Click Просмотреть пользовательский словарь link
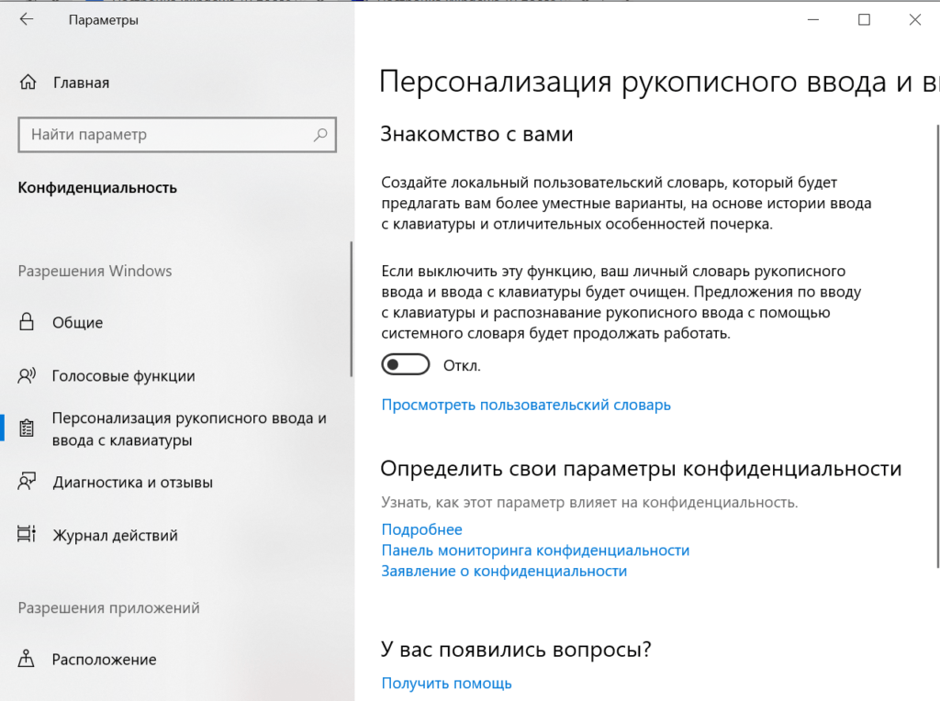The width and height of the screenshot is (940, 701). 526,405
